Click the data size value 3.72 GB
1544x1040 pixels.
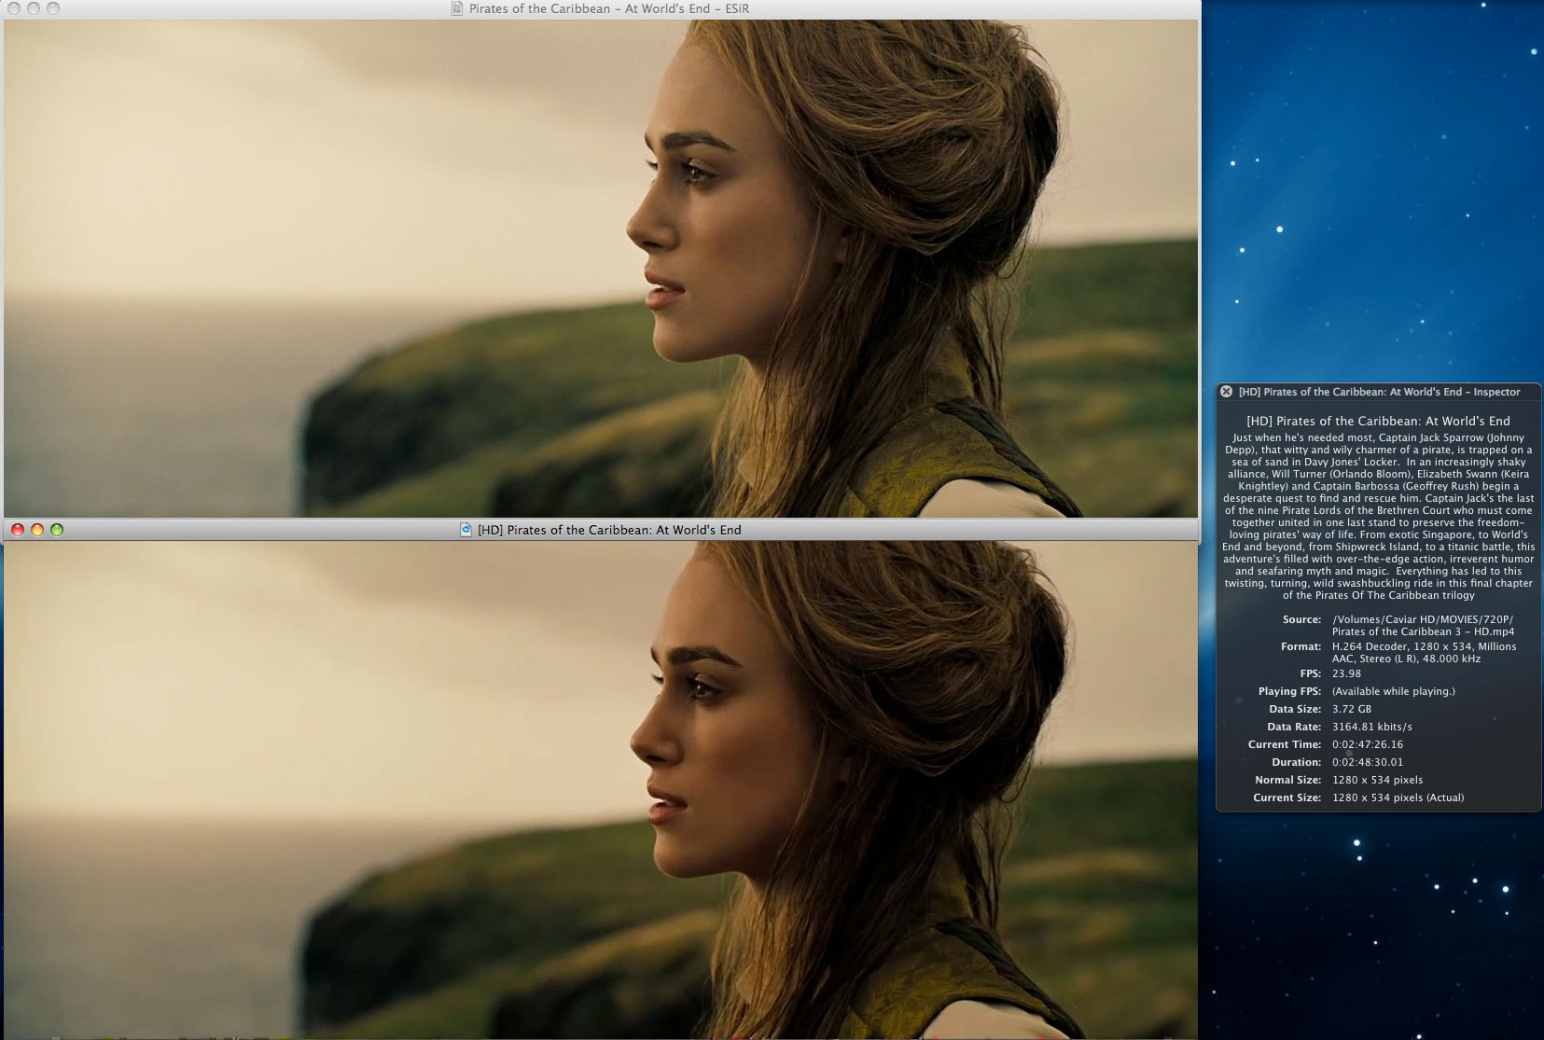click(1352, 709)
